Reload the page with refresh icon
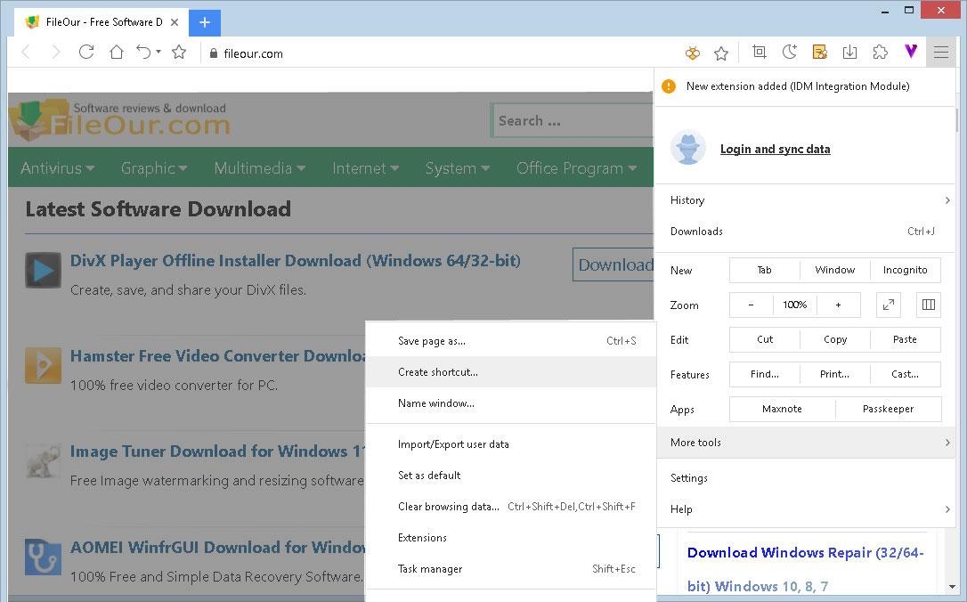The image size is (967, 602). (86, 53)
